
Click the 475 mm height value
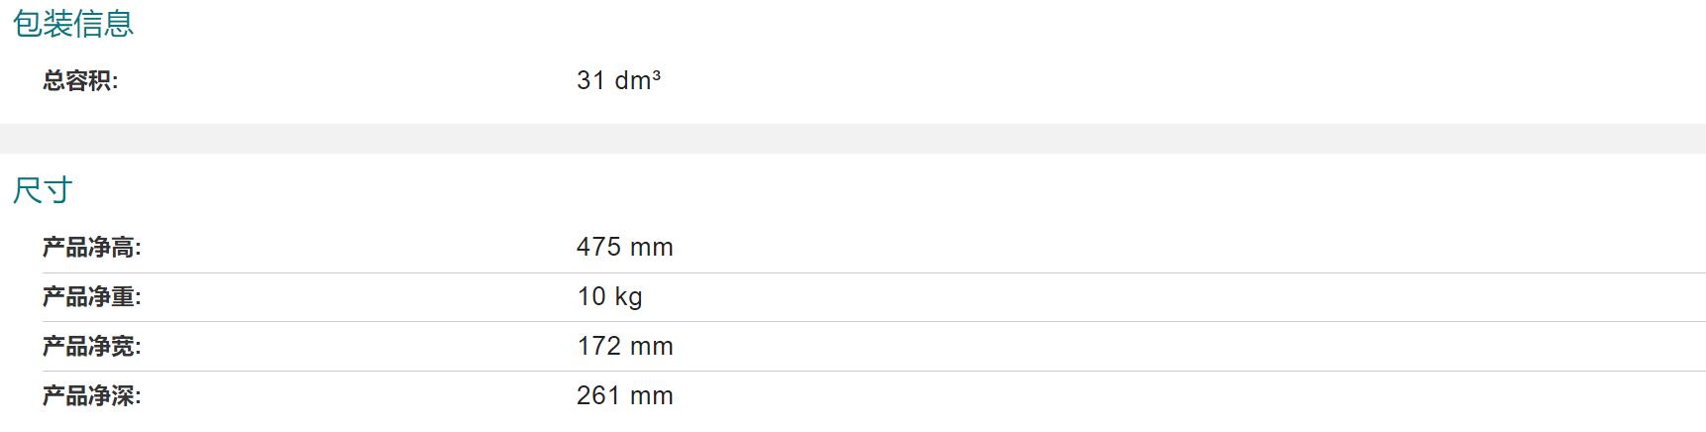point(624,247)
